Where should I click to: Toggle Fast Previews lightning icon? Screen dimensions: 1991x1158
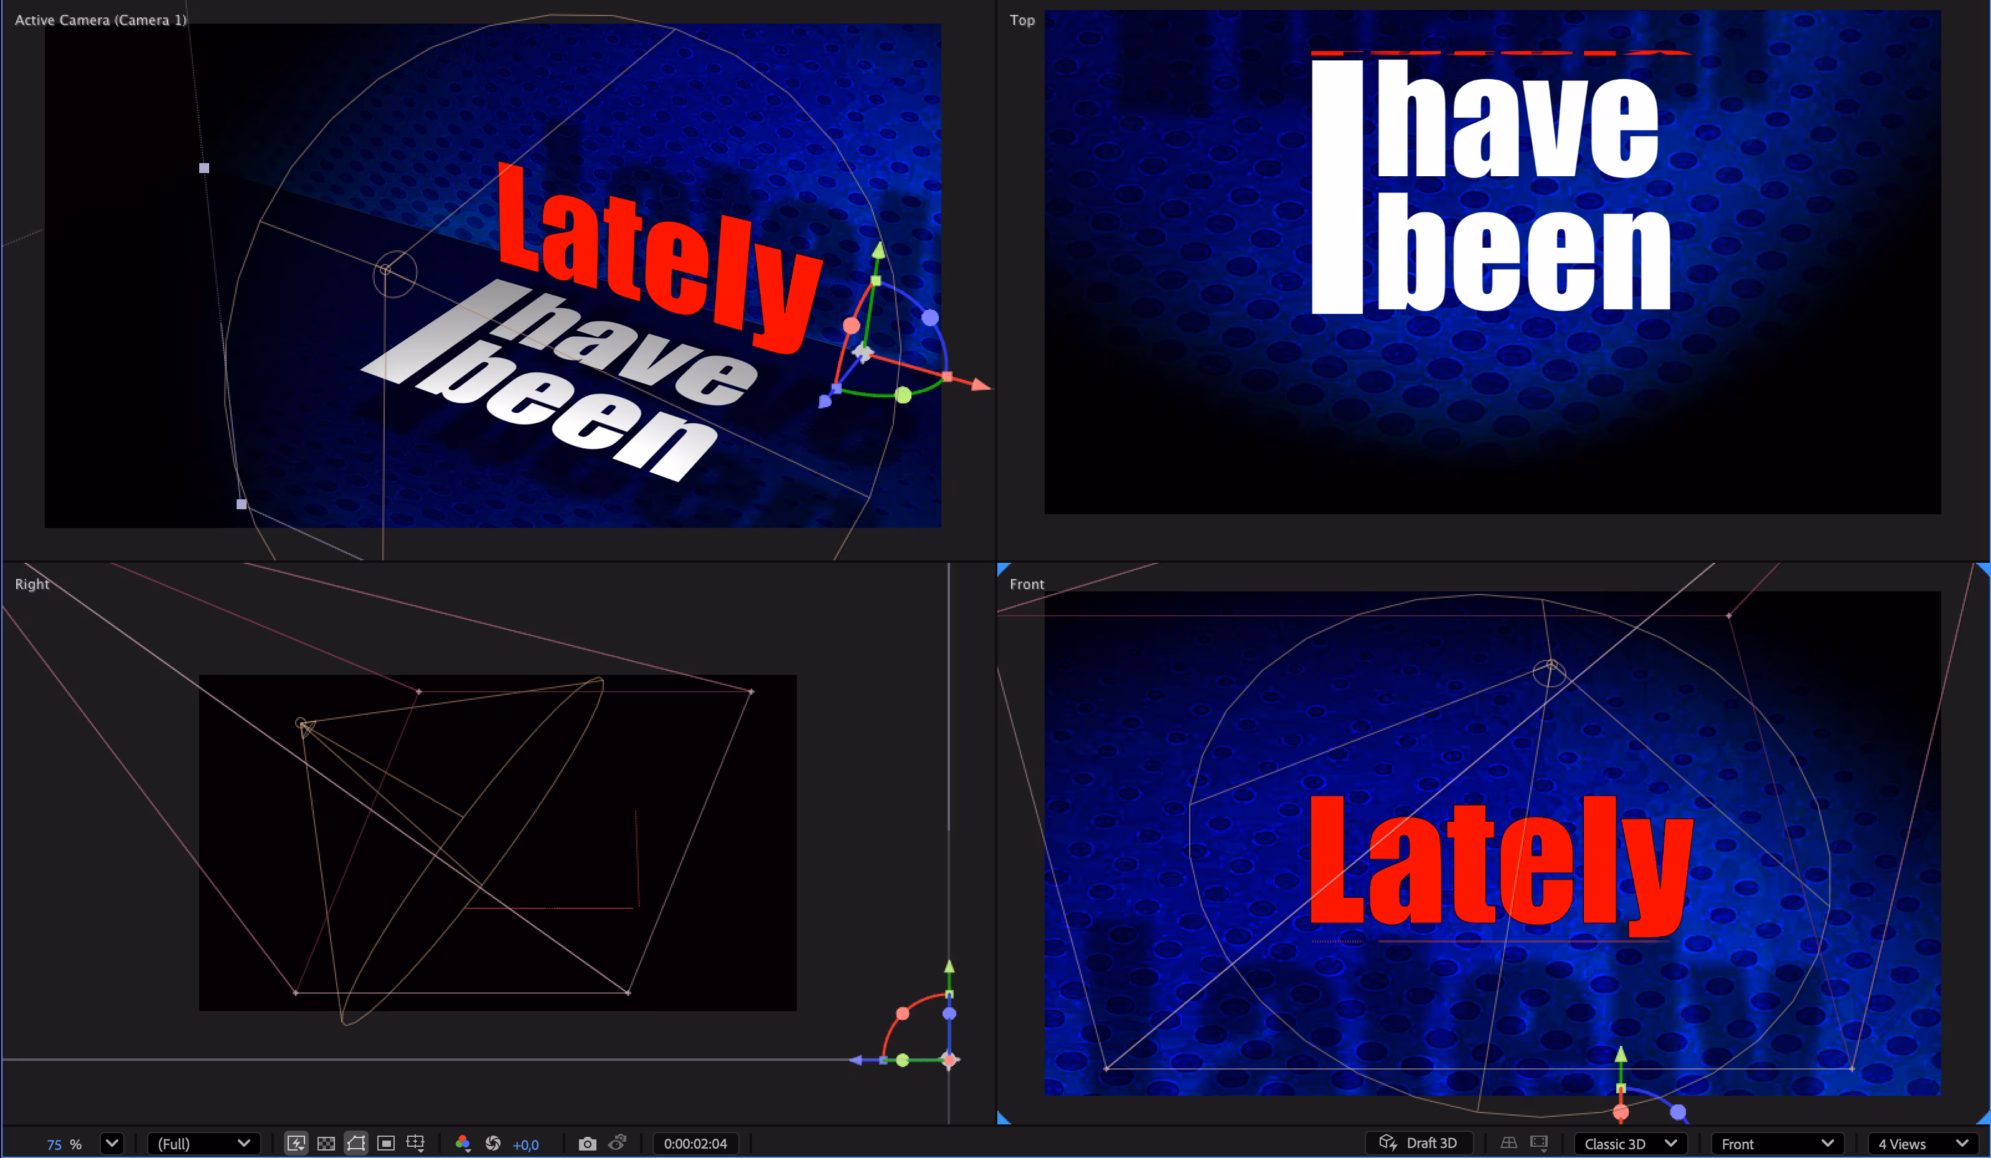click(x=296, y=1143)
